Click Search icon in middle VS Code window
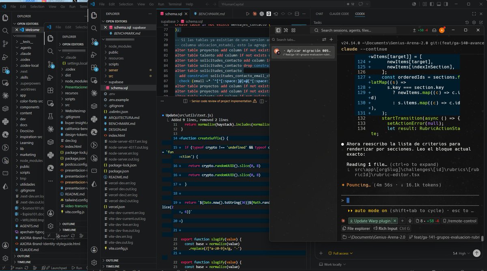Image resolution: width=487 pixels, height=271 pixels. tap(50, 51)
